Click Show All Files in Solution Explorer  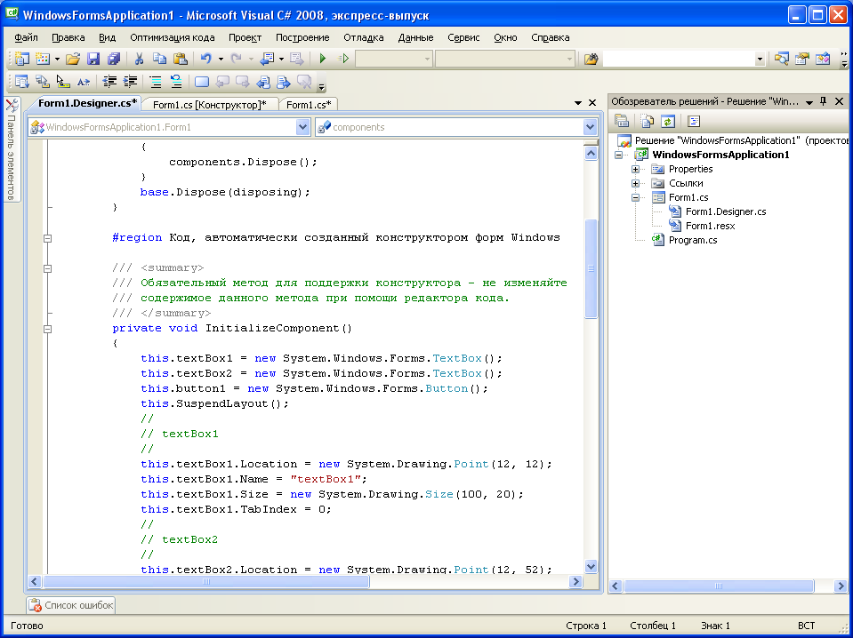point(647,121)
